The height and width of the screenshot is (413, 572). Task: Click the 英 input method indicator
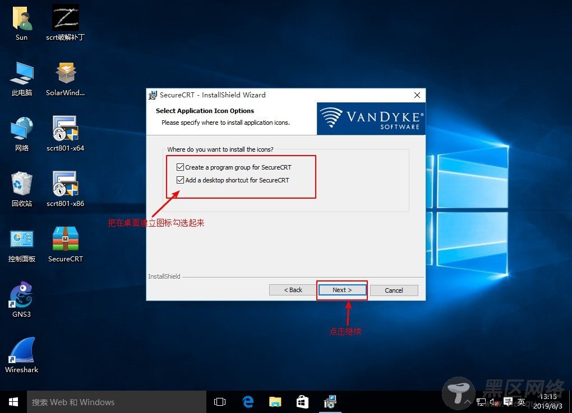point(522,402)
